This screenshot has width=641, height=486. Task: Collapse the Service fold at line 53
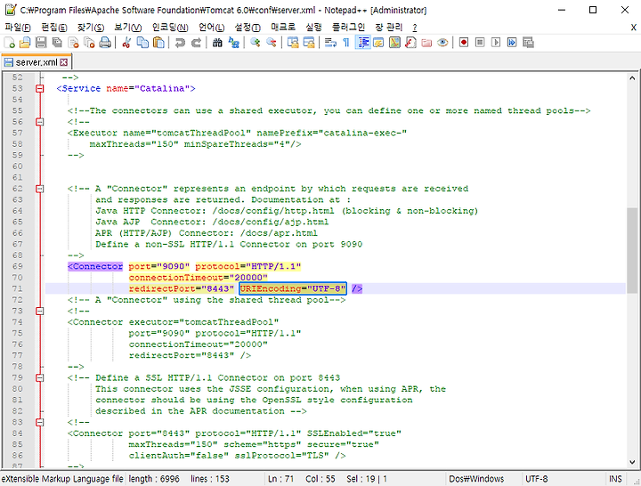[40, 88]
